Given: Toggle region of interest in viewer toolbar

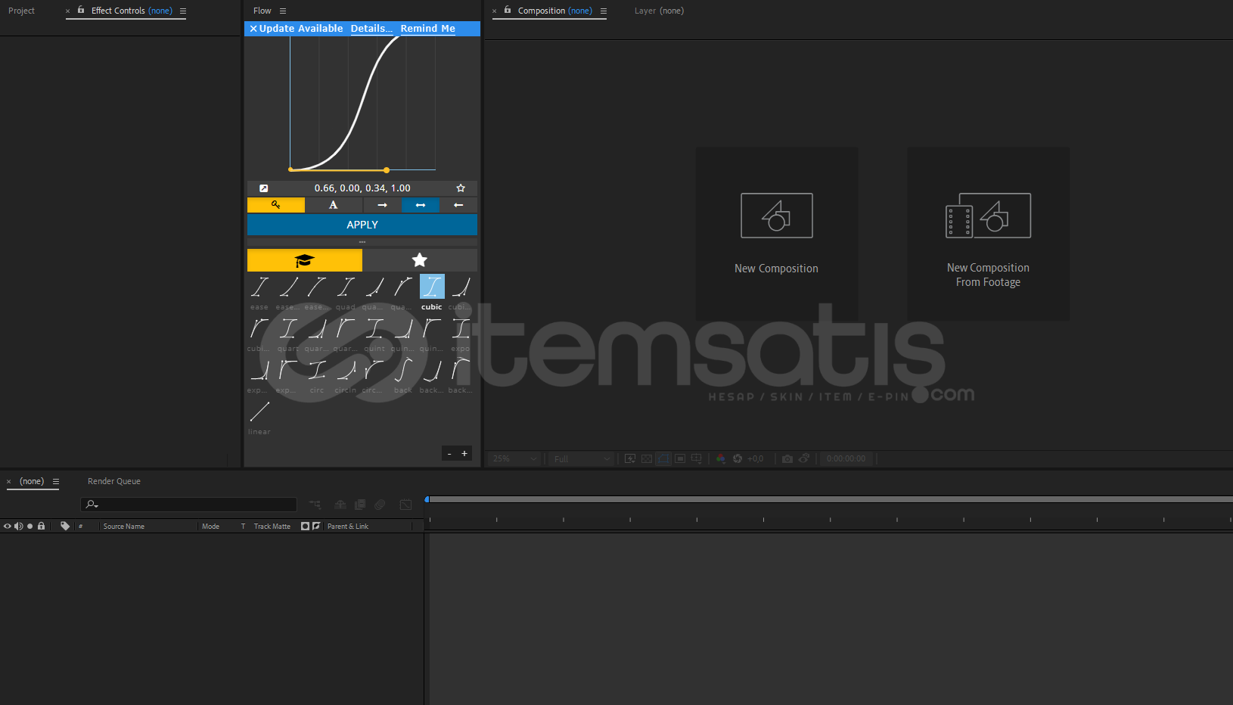Looking at the screenshot, I should click(680, 458).
